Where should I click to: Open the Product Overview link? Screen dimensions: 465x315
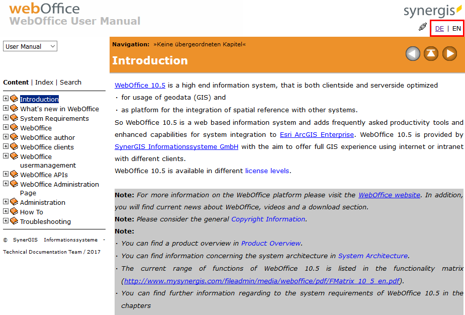pyautogui.click(x=271, y=243)
